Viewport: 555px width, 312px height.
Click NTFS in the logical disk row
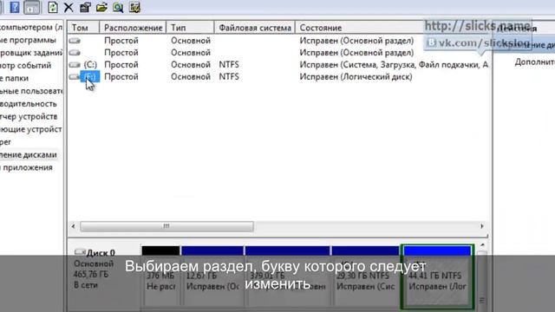[229, 77]
